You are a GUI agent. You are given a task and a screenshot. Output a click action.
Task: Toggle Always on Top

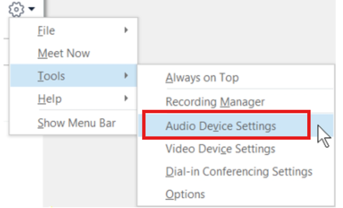(x=235, y=77)
